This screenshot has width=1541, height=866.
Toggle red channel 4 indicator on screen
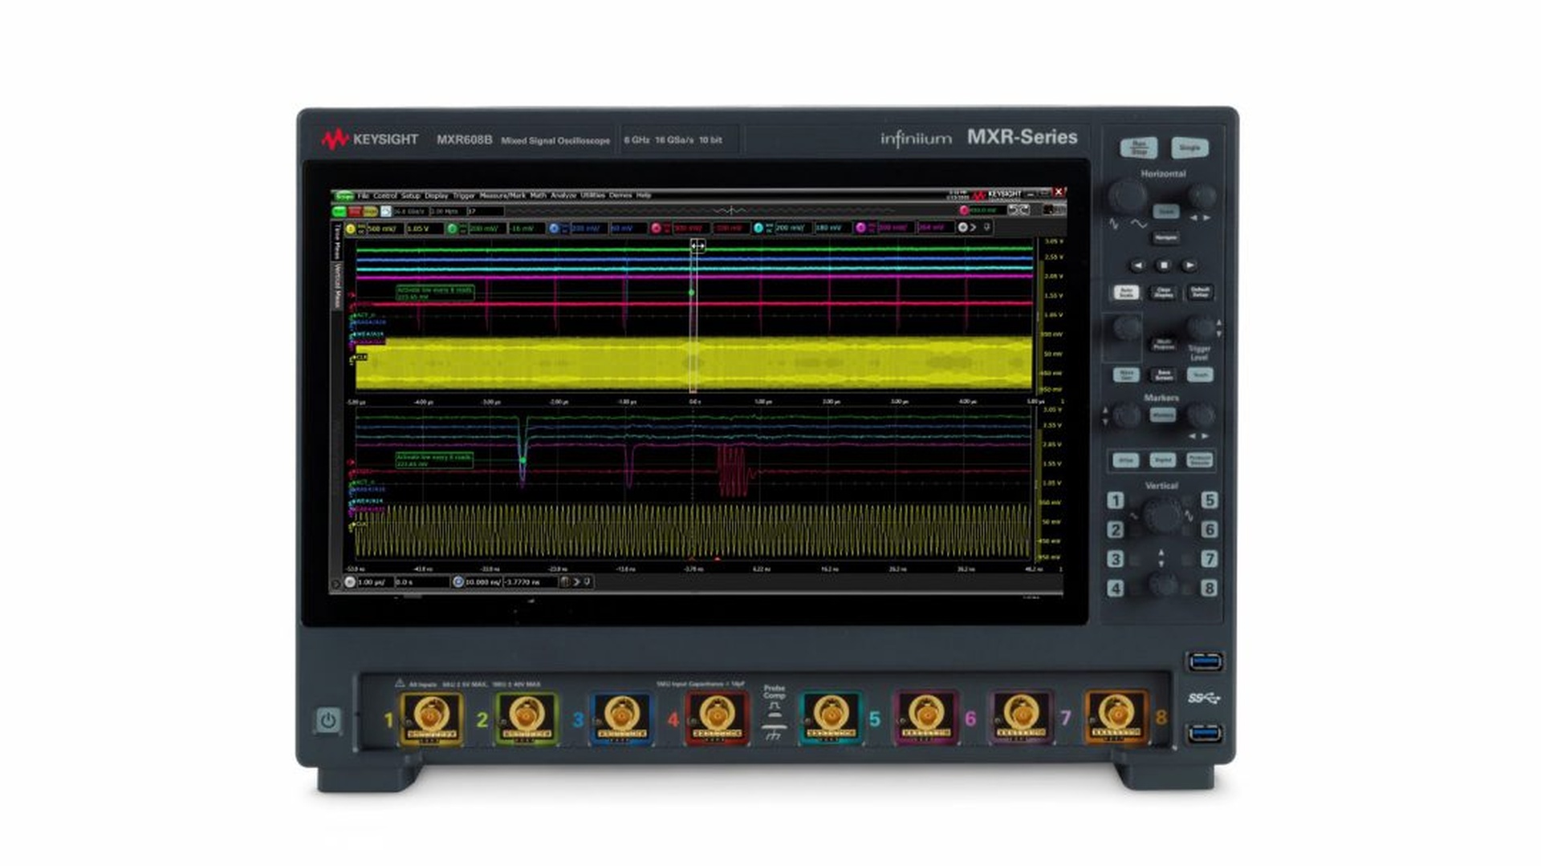[657, 229]
